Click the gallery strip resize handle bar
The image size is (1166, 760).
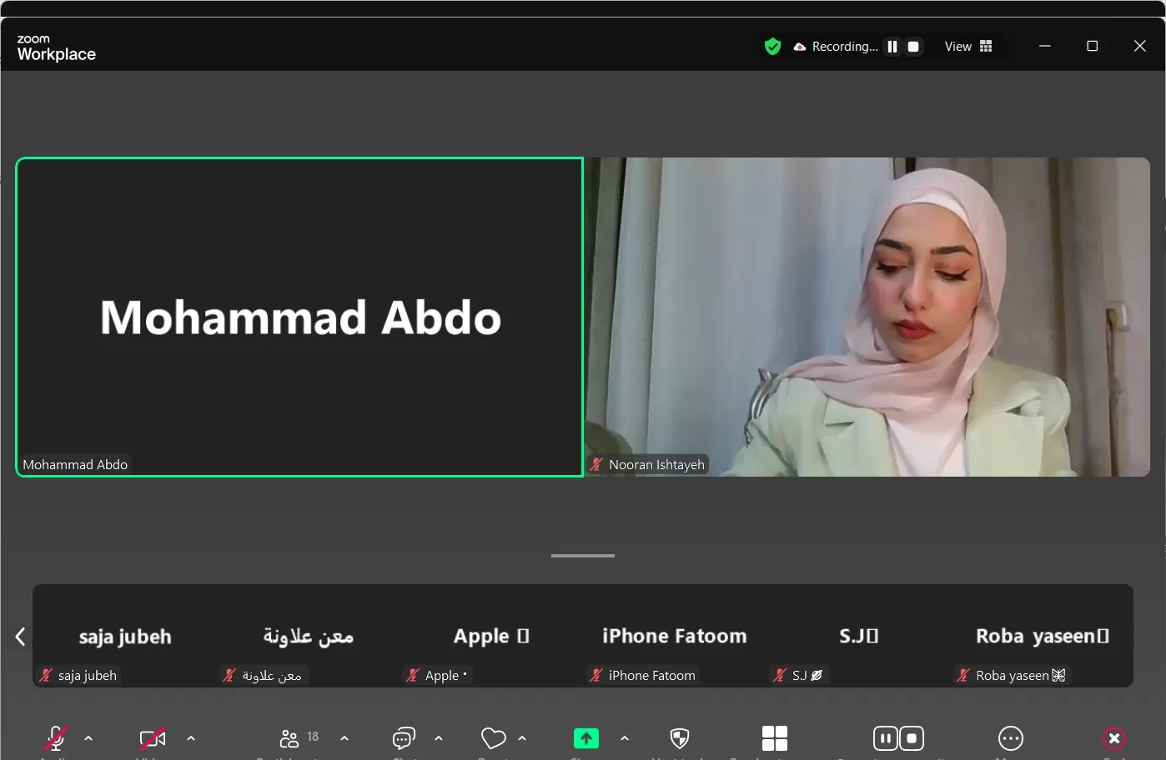(x=583, y=556)
